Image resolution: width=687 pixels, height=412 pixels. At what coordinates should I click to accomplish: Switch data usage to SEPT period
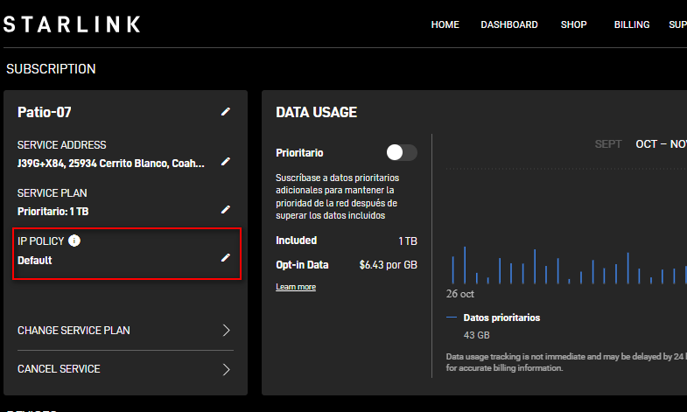click(x=608, y=144)
